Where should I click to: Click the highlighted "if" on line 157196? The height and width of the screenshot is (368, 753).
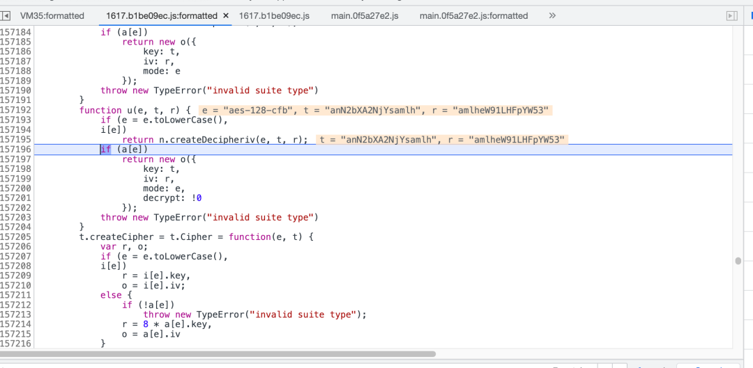pos(106,149)
